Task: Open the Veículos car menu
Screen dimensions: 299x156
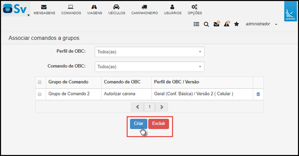Action: pyautogui.click(x=116, y=10)
